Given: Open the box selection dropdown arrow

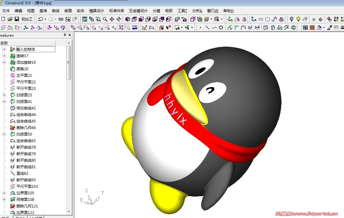Looking at the screenshot, I should [x=182, y=27].
